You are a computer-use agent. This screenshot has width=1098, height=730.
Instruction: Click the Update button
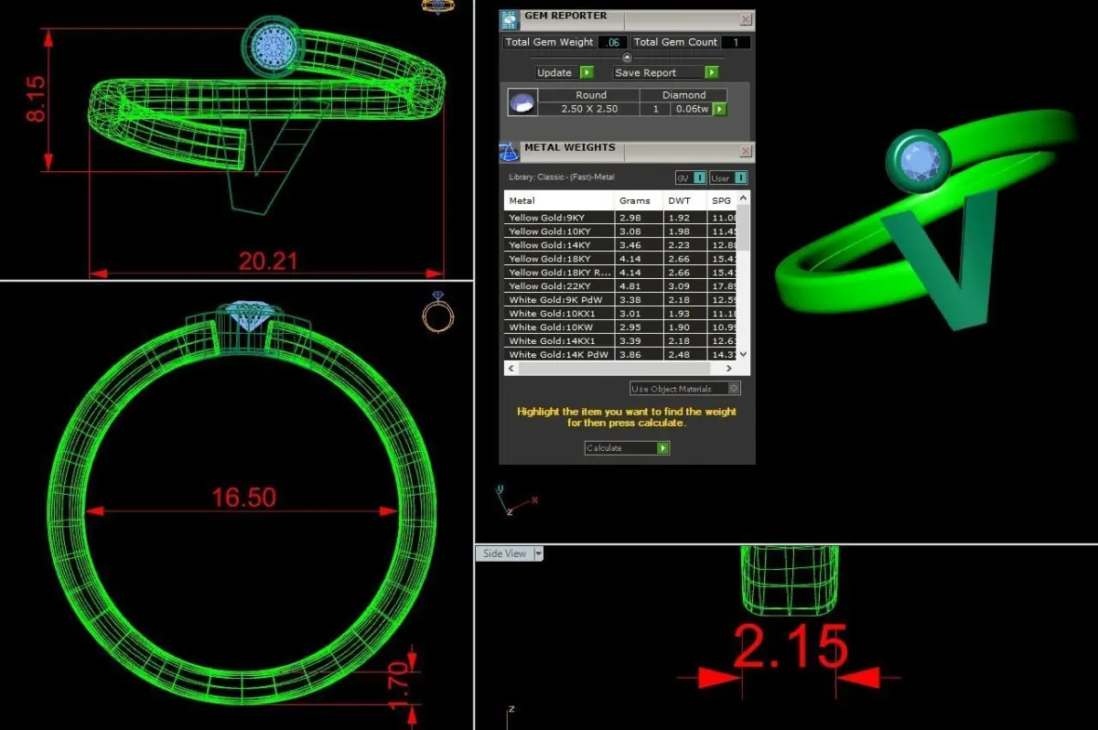click(565, 72)
